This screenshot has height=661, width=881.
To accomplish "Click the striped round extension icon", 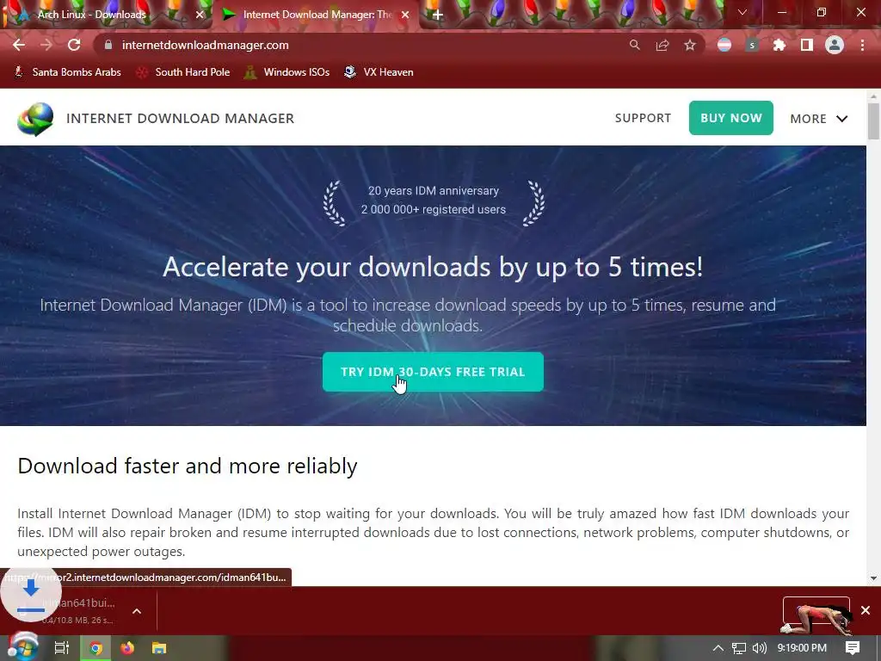I will click(724, 45).
